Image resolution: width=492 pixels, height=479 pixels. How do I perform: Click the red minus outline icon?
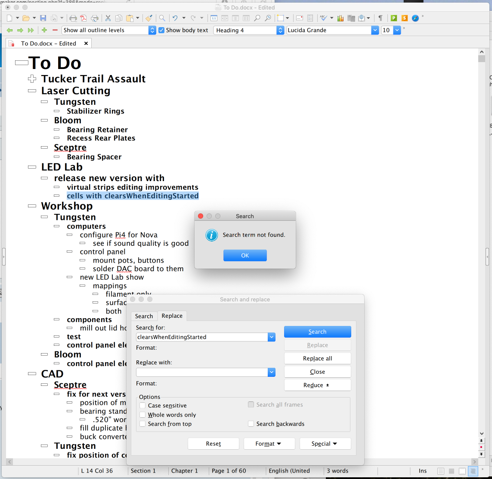tap(55, 30)
